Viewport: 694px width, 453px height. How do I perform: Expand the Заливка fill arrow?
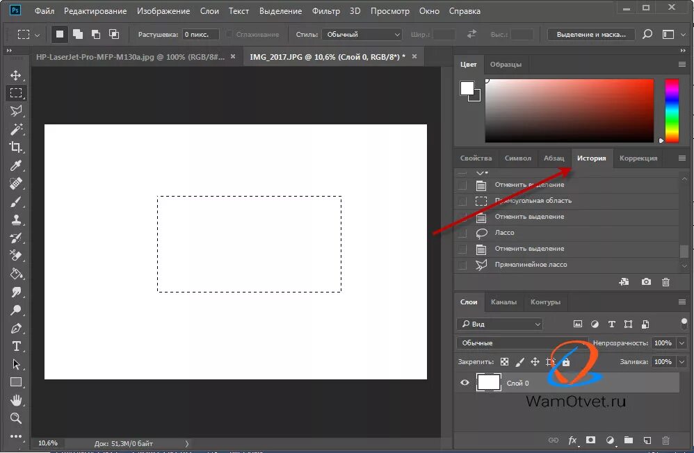682,362
